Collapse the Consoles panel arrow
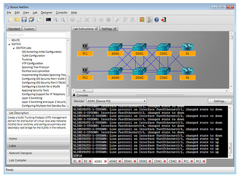The width and height of the screenshot is (239, 177). click(x=74, y=95)
